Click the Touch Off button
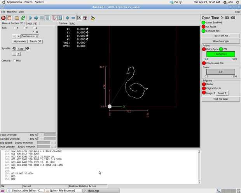 35,41
